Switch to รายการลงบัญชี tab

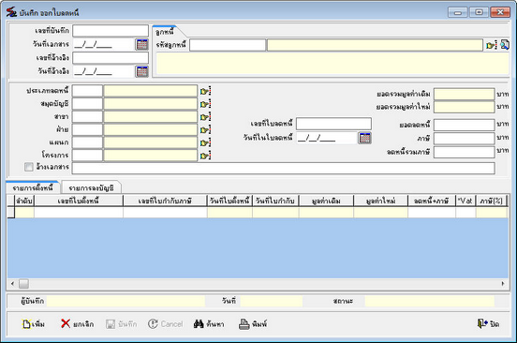[x=92, y=187]
